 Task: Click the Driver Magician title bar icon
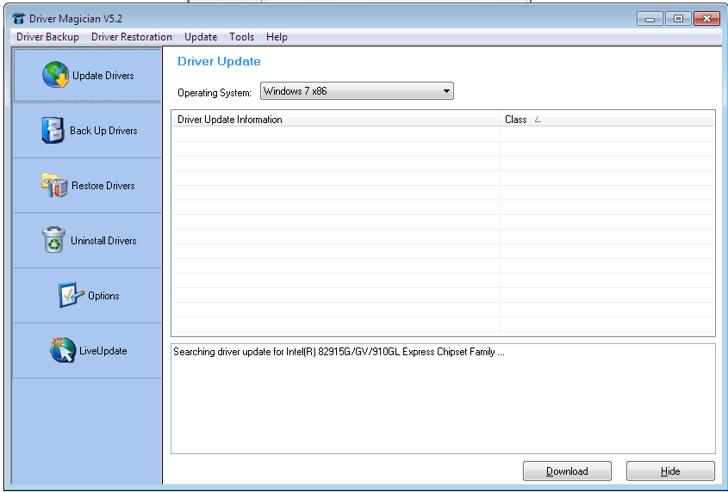tap(19, 19)
